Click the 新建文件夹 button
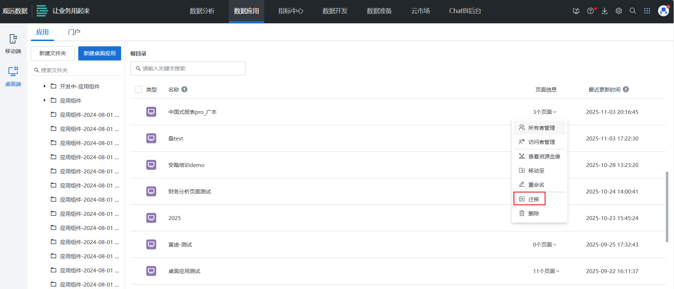674x289 pixels. click(x=53, y=53)
